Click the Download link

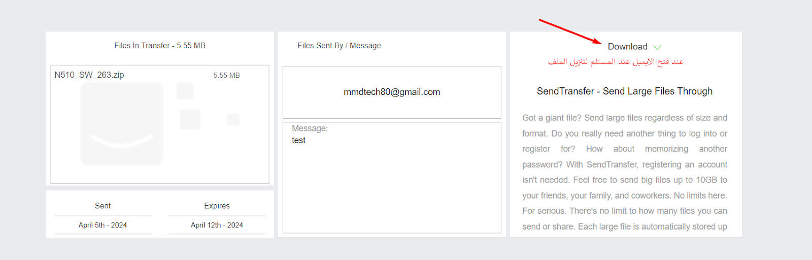tap(627, 47)
